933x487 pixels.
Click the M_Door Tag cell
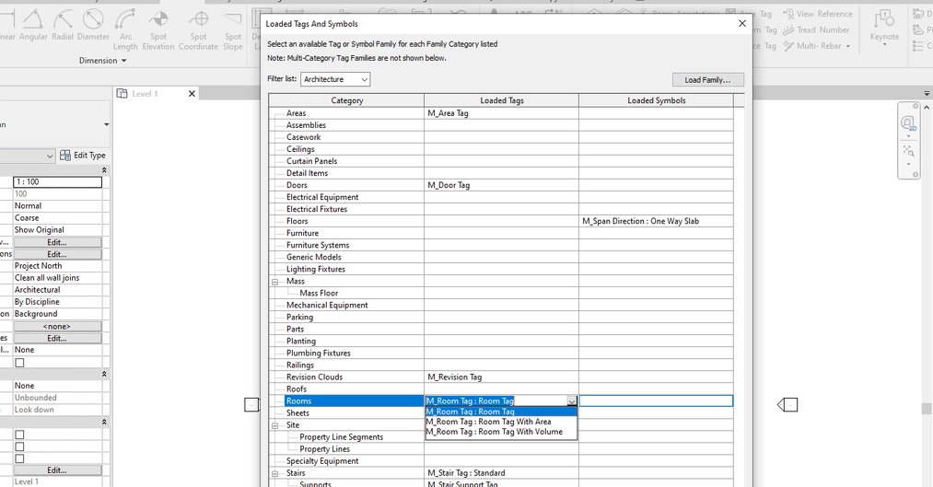coord(501,185)
